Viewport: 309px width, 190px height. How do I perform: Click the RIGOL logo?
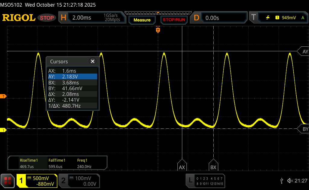coord(19,18)
